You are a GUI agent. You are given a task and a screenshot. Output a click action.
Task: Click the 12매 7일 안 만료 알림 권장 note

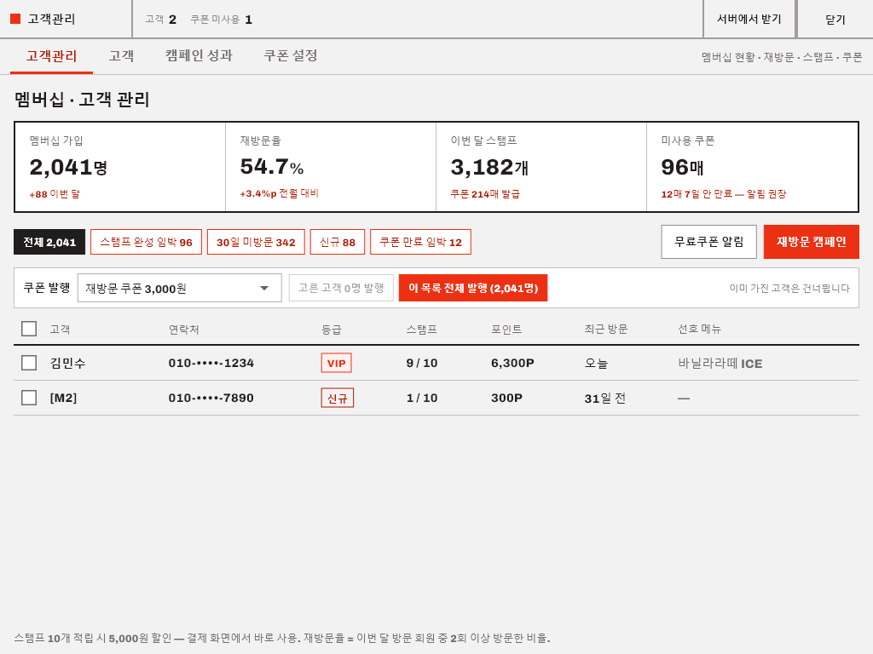coord(723,194)
